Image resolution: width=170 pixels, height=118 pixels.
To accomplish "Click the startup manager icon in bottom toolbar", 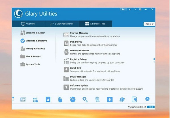I will pyautogui.click(x=23, y=100).
